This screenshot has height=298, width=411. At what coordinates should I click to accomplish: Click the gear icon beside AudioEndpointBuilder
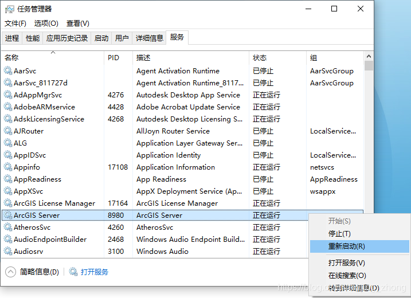click(x=8, y=240)
